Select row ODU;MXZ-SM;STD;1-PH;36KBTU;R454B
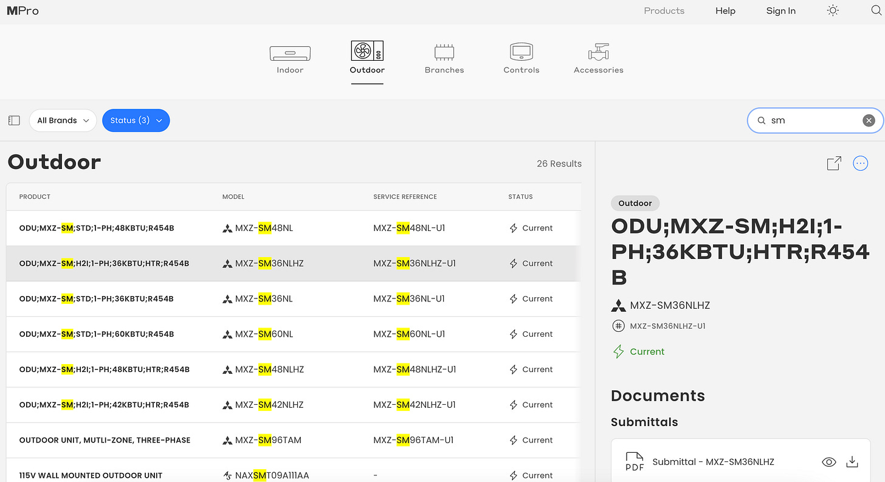Image resolution: width=885 pixels, height=482 pixels. (294, 299)
